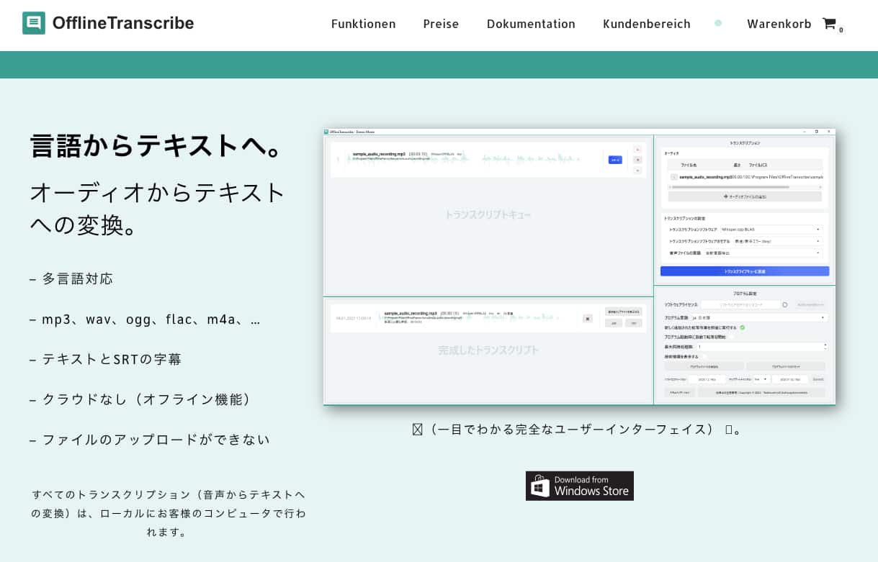Change the program language from ja 日本語
This screenshot has height=562, width=878.
(758, 317)
